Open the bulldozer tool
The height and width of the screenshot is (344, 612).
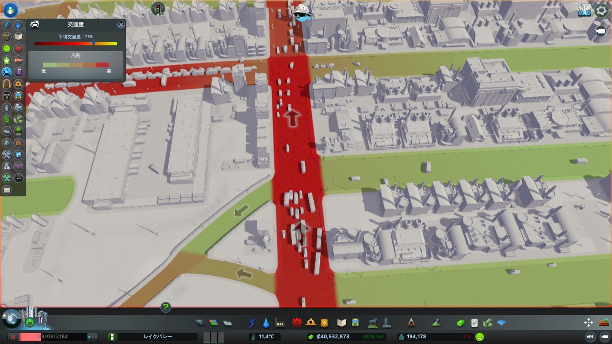[604, 322]
